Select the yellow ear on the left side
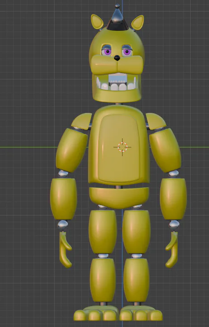This screenshot has width=209, height=327. tap(97, 22)
